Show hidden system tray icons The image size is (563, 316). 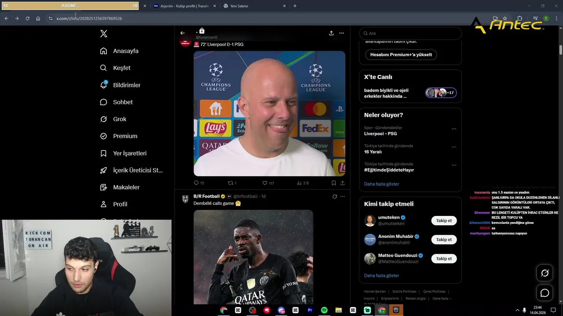[518, 310]
